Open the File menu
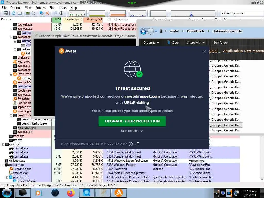This screenshot has width=264, height=198. tap(4, 8)
